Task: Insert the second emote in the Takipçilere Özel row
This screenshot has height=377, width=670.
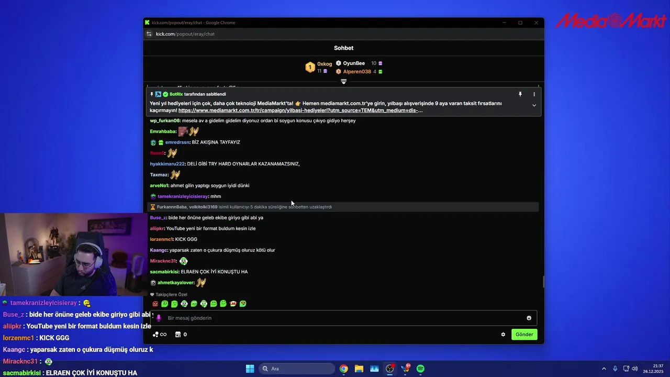Action: [164, 304]
